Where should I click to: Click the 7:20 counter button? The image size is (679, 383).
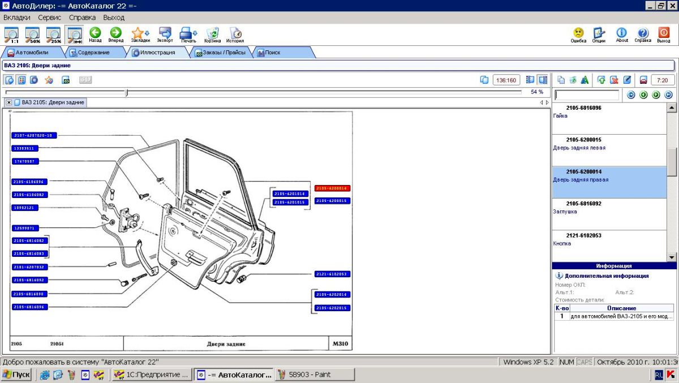pos(663,80)
